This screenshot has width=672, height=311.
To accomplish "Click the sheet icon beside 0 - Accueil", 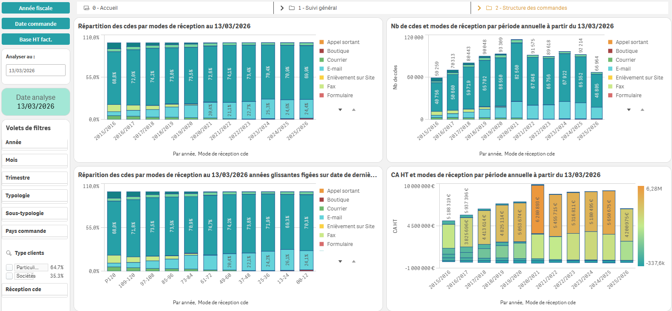I will pyautogui.click(x=86, y=8).
